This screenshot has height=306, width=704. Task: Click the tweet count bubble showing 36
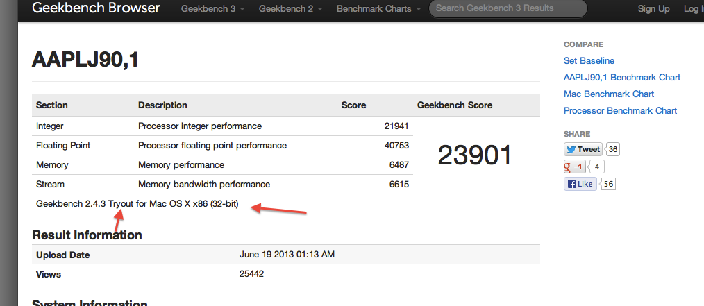tap(613, 149)
